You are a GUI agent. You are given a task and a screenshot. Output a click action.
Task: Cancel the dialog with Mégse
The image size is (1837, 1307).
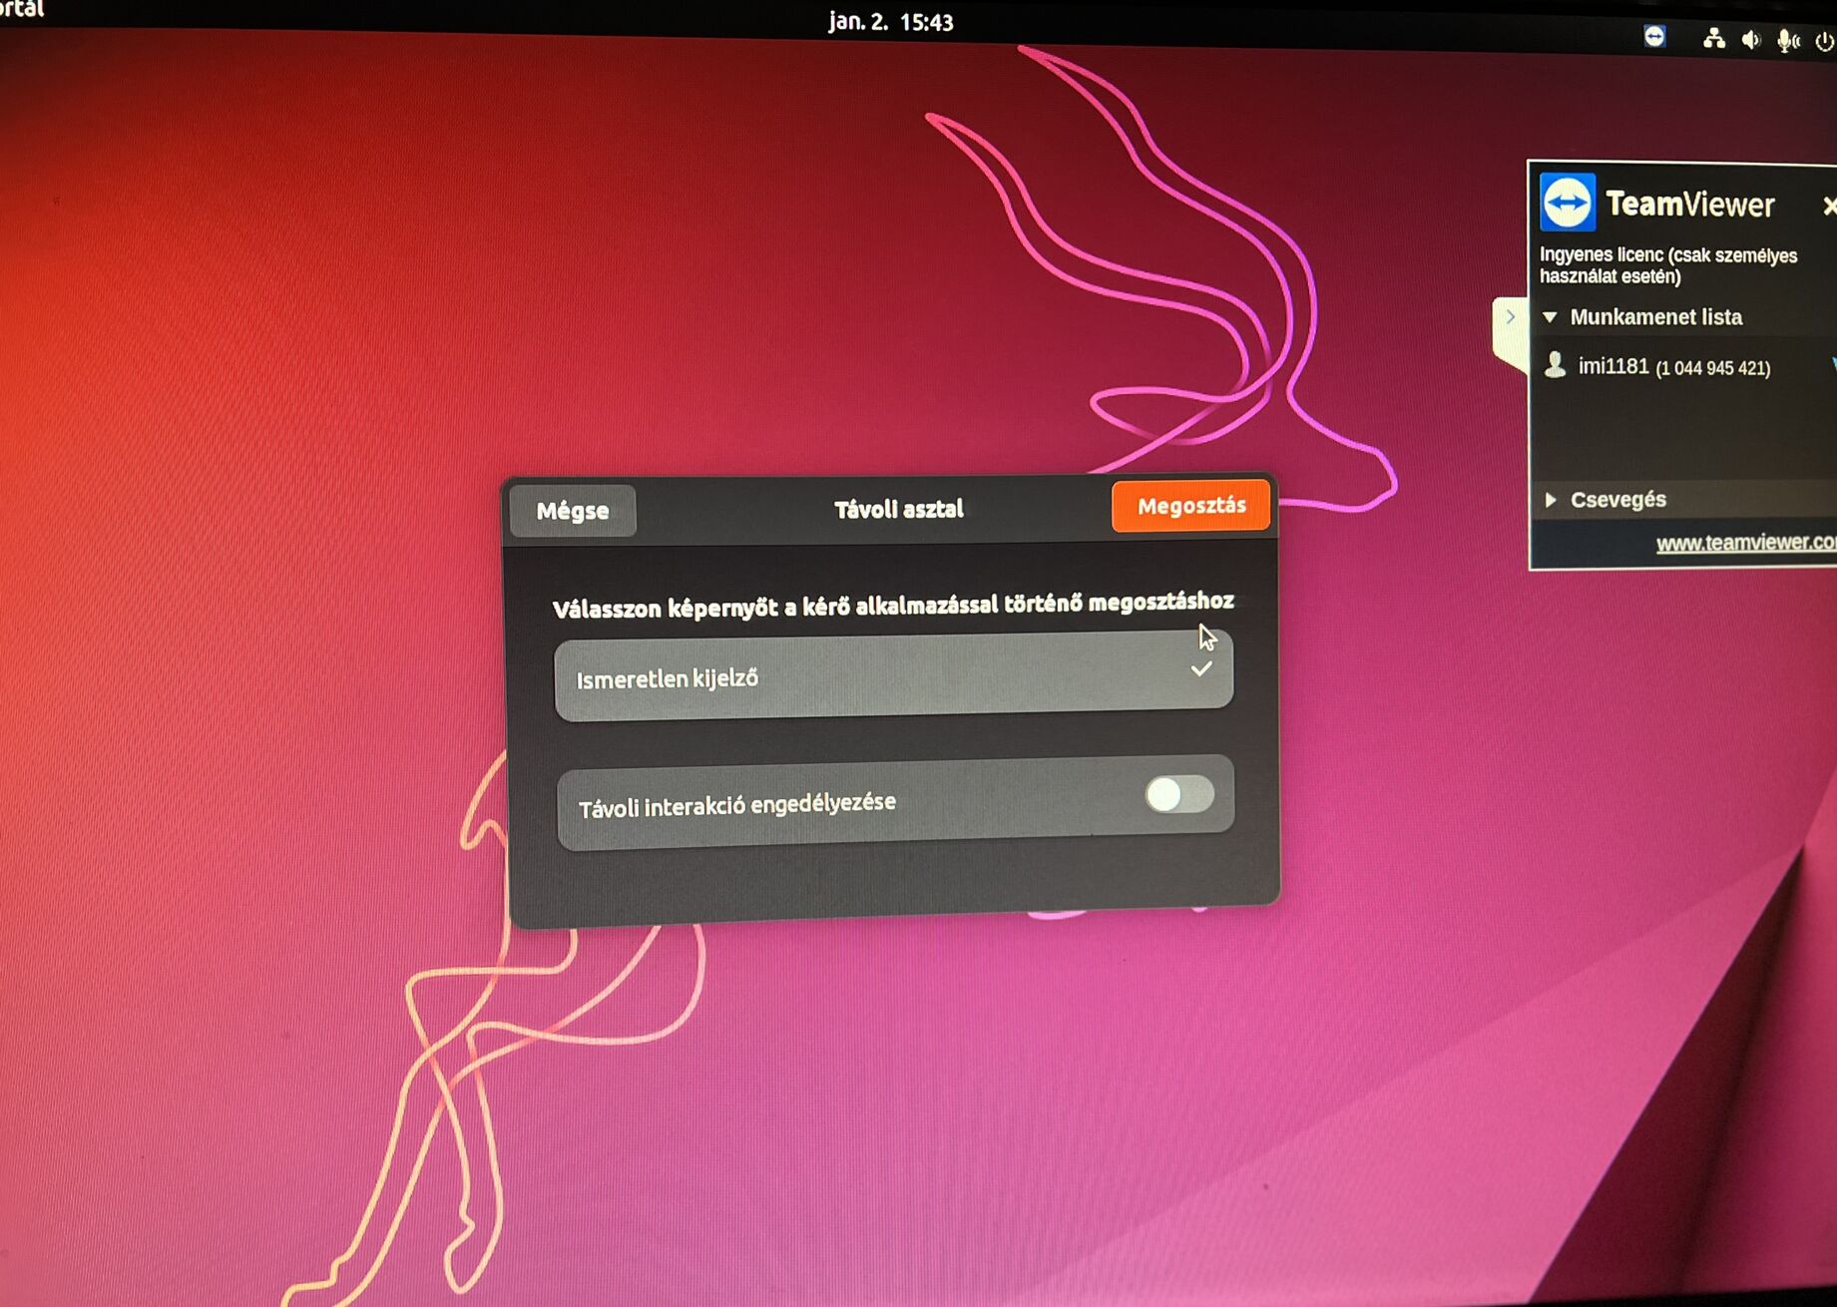click(573, 511)
